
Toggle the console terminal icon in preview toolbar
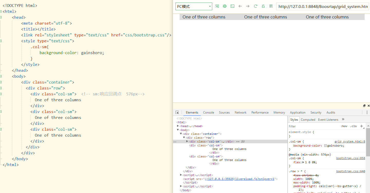point(233,6)
